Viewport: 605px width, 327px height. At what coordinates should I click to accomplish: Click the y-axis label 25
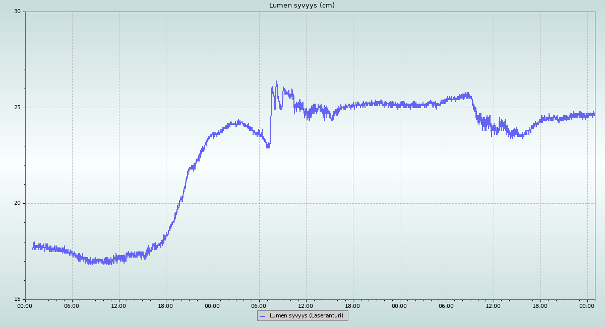[x=17, y=108]
